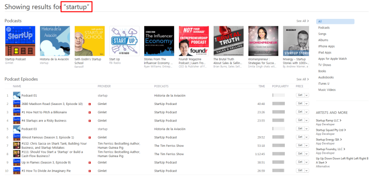Click explicit badge on Almost Famous row
Image resolution: width=383 pixels, height=180 pixels.
point(90,138)
